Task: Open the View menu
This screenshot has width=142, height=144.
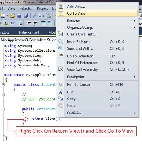Action: 11,8
